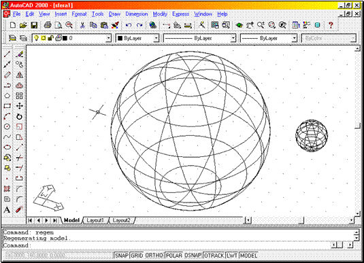Select the Move modify tool
This screenshot has height=263, width=364.
point(19,106)
